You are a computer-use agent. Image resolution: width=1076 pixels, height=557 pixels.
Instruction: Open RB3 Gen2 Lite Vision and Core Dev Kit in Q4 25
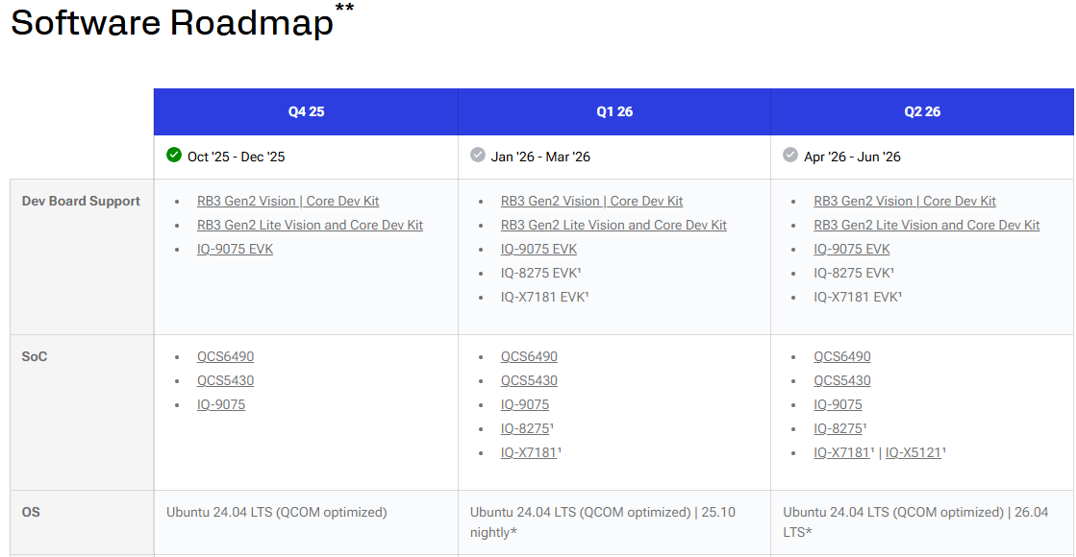(x=310, y=225)
